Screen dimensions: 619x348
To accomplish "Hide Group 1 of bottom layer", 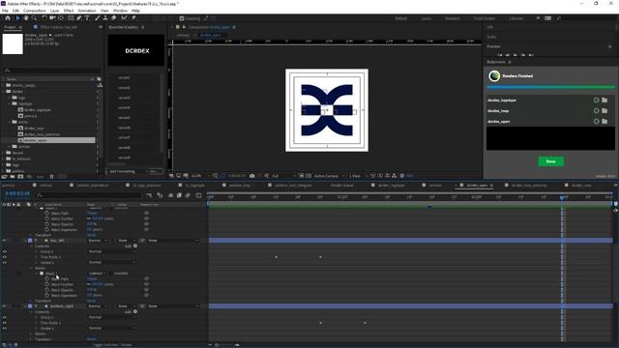I will (4, 317).
